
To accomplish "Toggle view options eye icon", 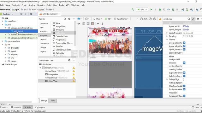I will click(79, 24).
